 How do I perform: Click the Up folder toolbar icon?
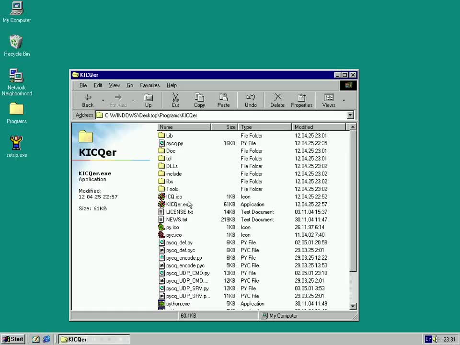(148, 100)
